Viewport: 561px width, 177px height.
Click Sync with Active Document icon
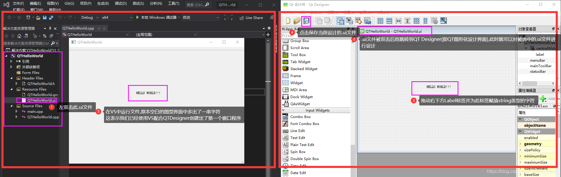(x=45, y=36)
